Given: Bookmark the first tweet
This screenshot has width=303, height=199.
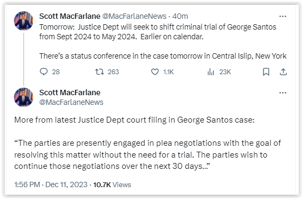Looking at the screenshot, I should pos(266,72).
